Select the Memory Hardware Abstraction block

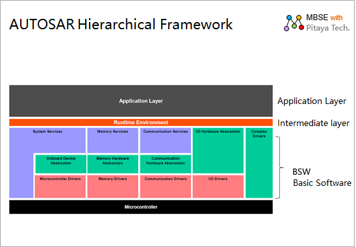pyautogui.click(x=112, y=164)
